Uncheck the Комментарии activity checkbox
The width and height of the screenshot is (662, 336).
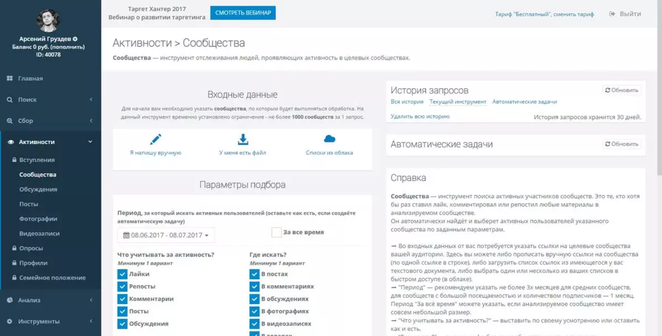122,298
